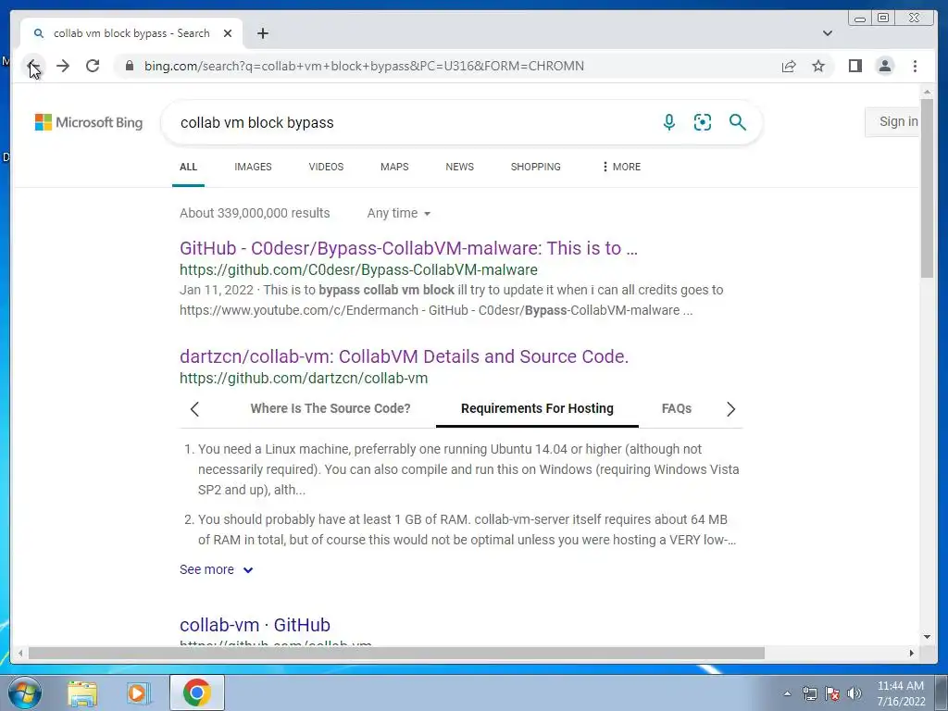Click the github.com/dartzcn/collab-vm URL
The image size is (948, 711).
[x=304, y=378]
